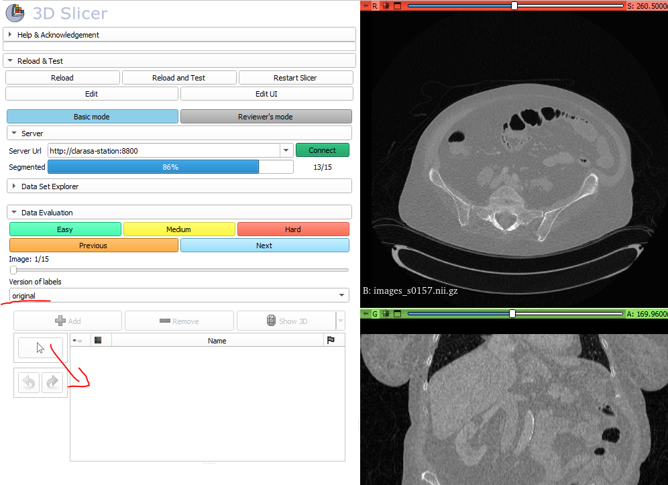Pin the red slice view controller bar

pos(366,5)
